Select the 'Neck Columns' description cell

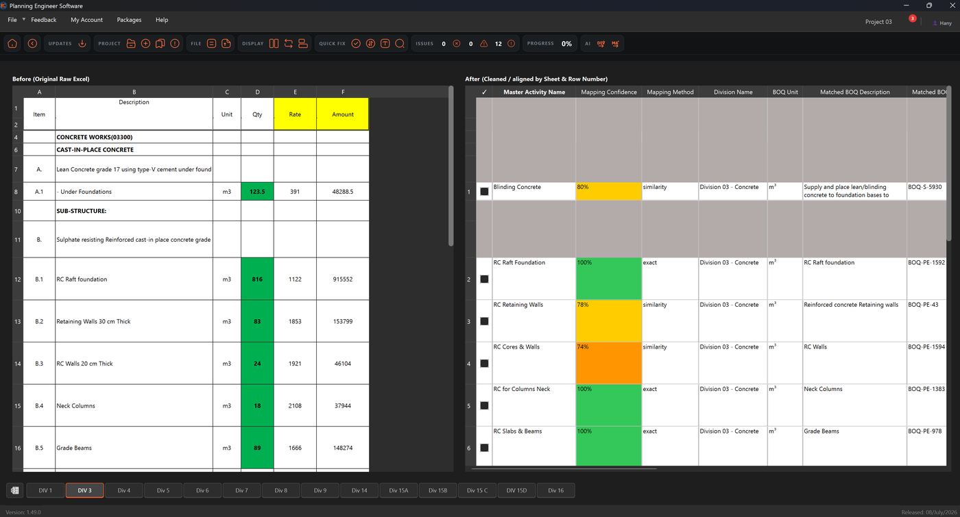(x=134, y=405)
